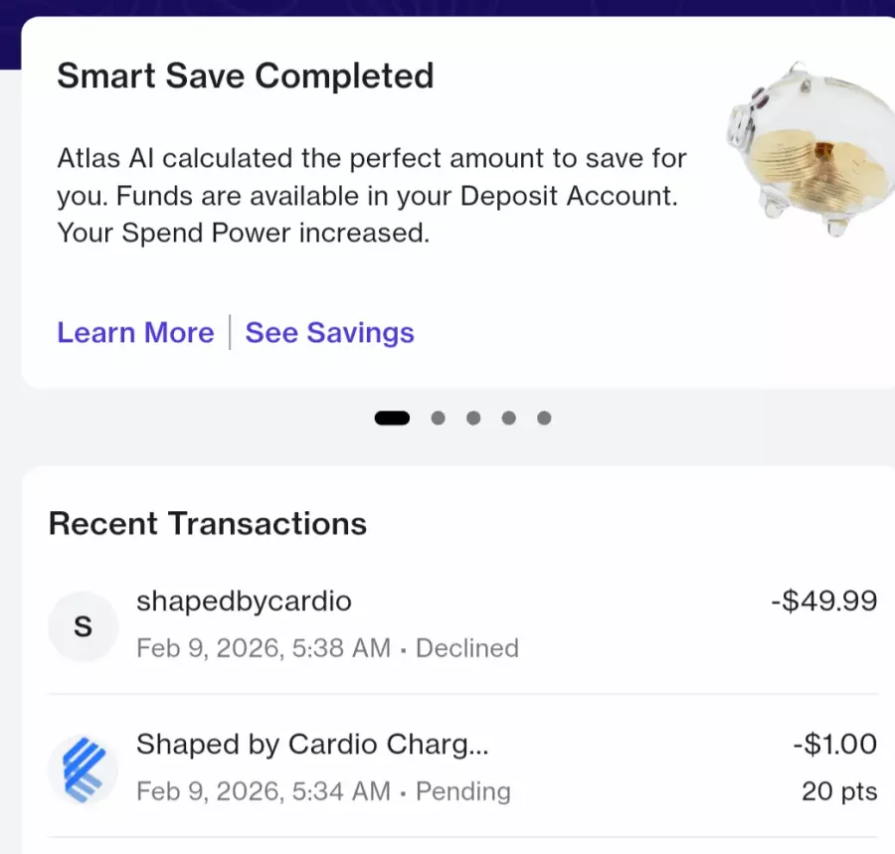Select the fifth carousel dot

[544, 419]
